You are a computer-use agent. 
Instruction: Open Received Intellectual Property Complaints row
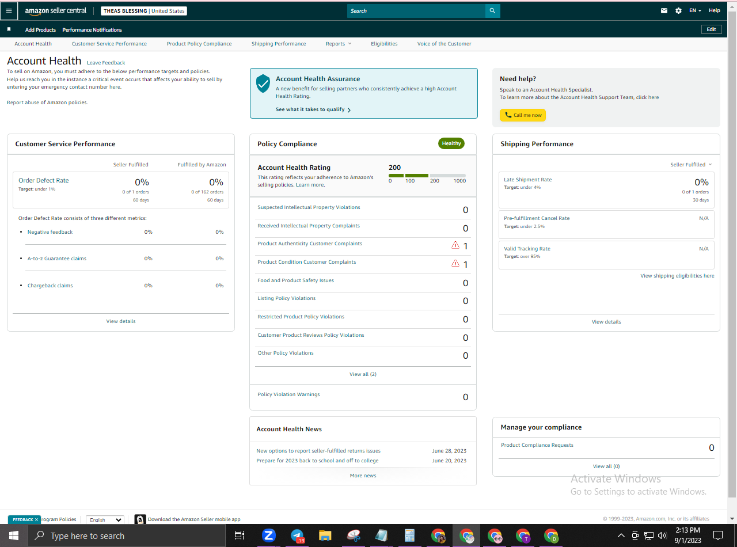[363, 228]
